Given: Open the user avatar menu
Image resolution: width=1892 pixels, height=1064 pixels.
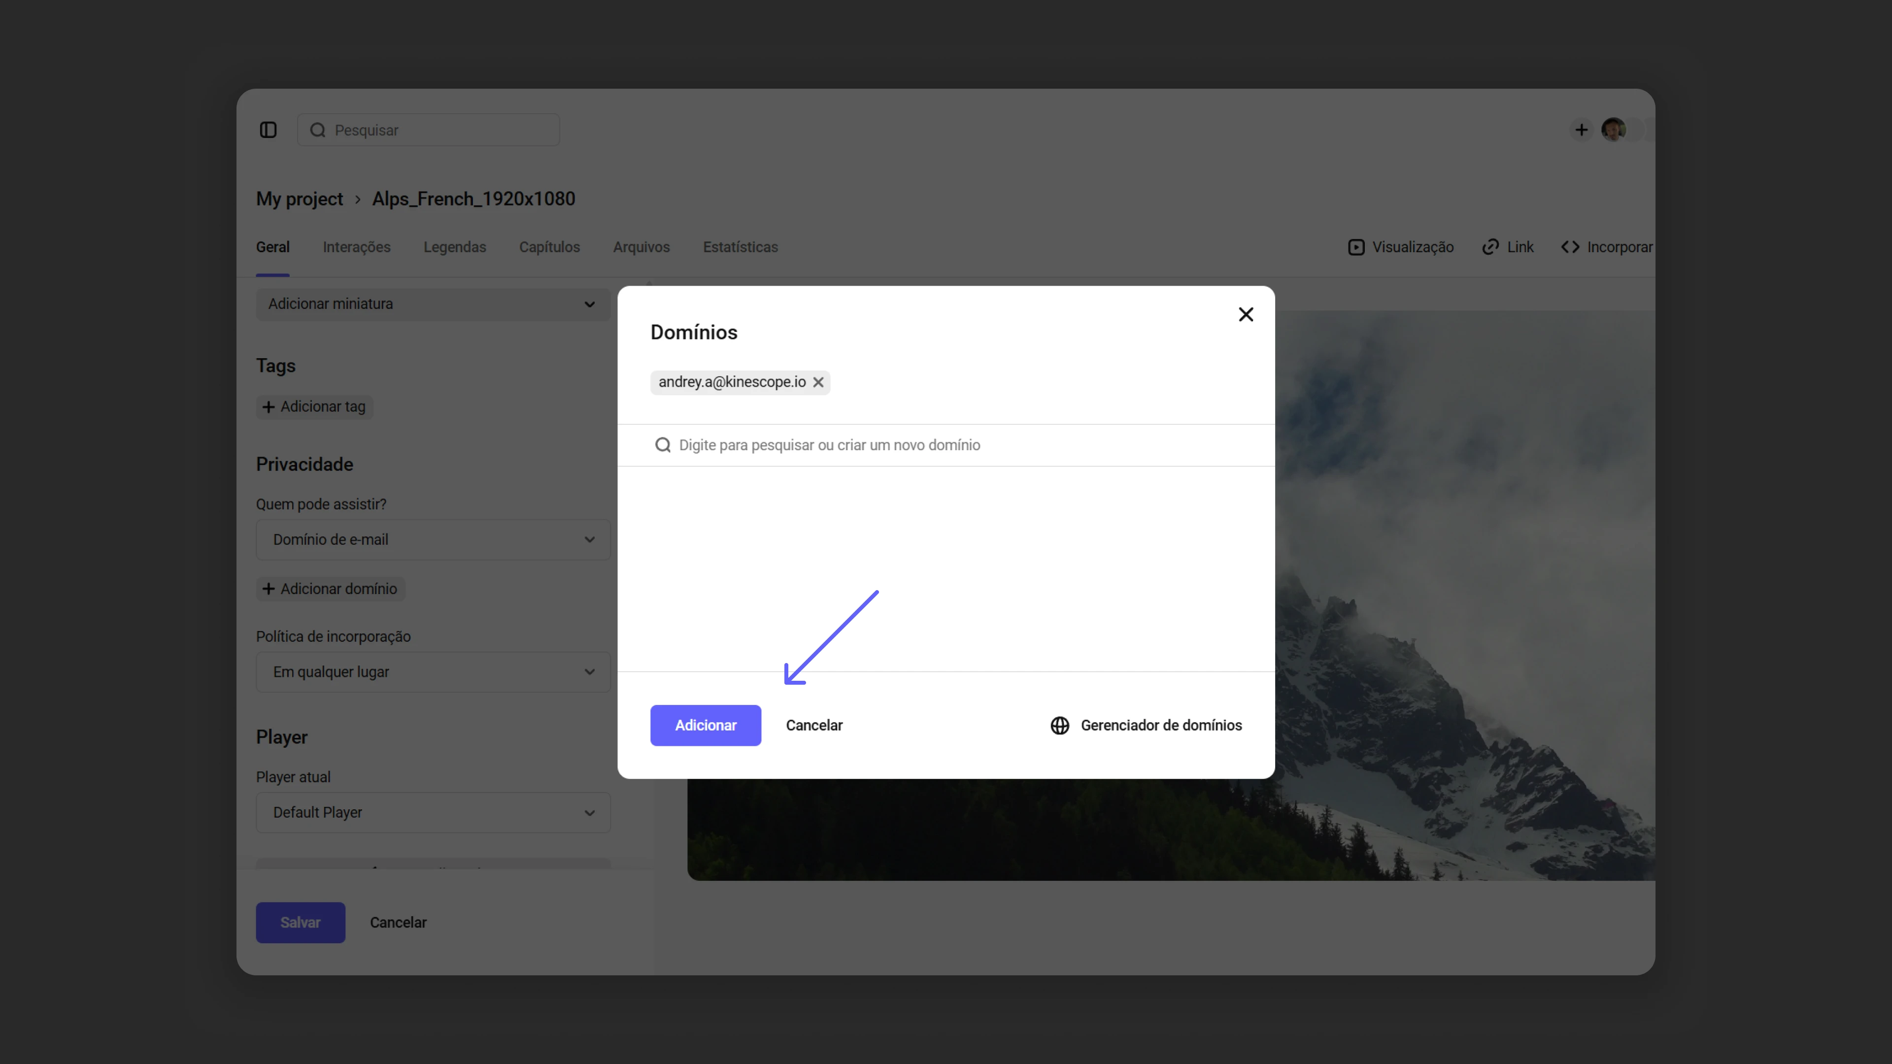Looking at the screenshot, I should (x=1614, y=130).
